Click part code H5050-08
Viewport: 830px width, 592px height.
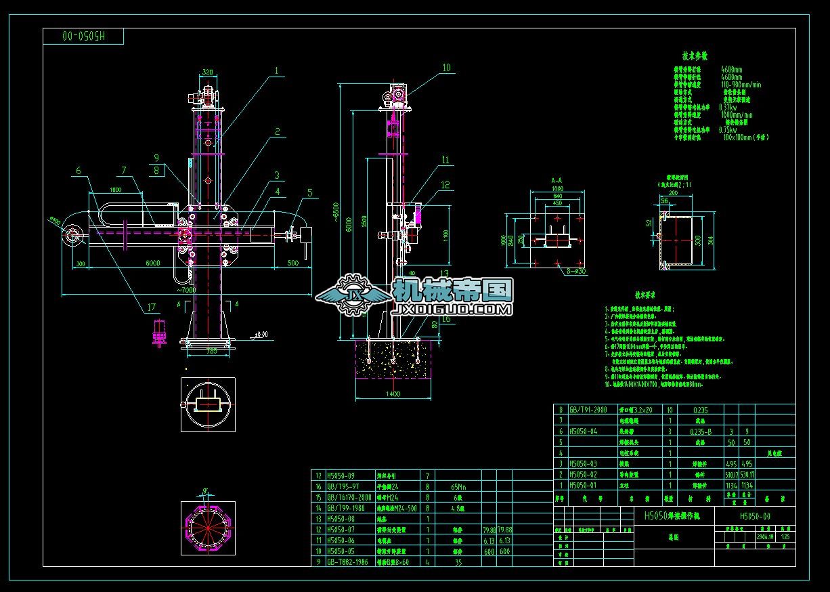341,518
